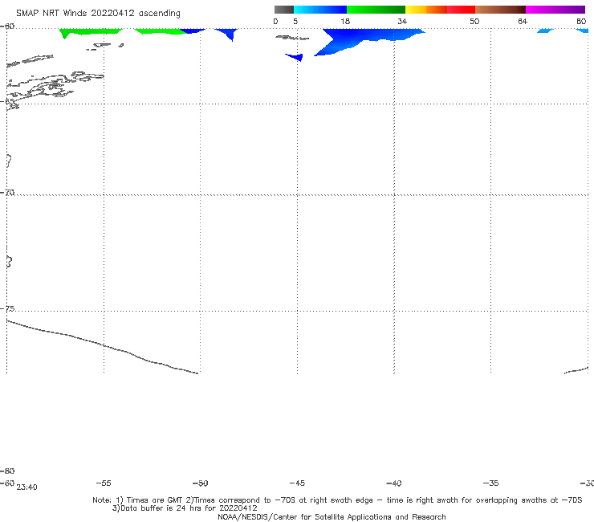Image resolution: width=594 pixels, height=522 pixels.
Task: Click the "-50" longitude axis label
Action: (x=201, y=483)
